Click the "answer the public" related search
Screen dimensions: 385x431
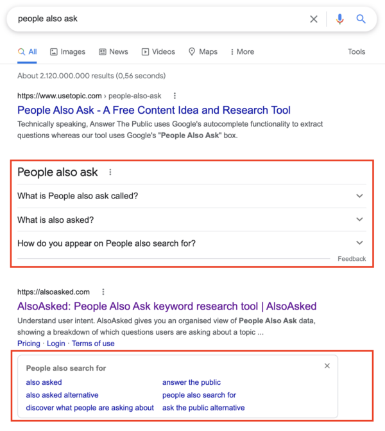[x=191, y=382]
